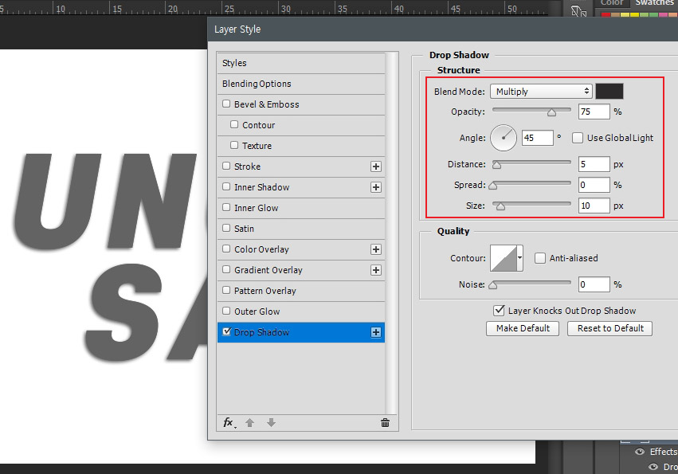678x474 pixels.
Task: Enable Use Global Light
Action: (x=578, y=138)
